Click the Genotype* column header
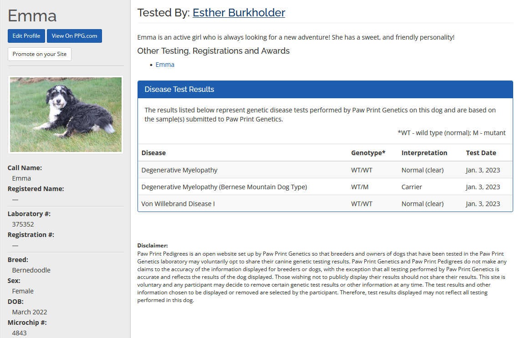Image resolution: width=520 pixels, height=338 pixels. (368, 153)
